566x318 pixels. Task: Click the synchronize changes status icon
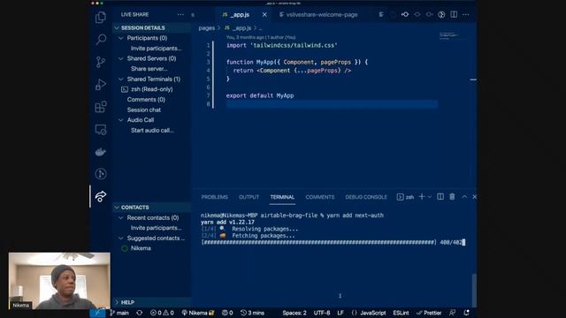pyautogui.click(x=140, y=313)
